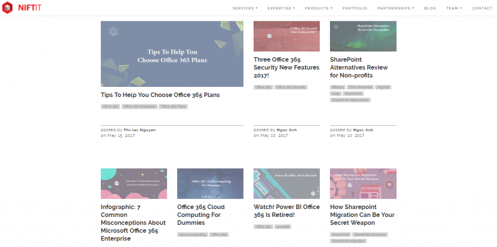Open the Blog page

430,8
